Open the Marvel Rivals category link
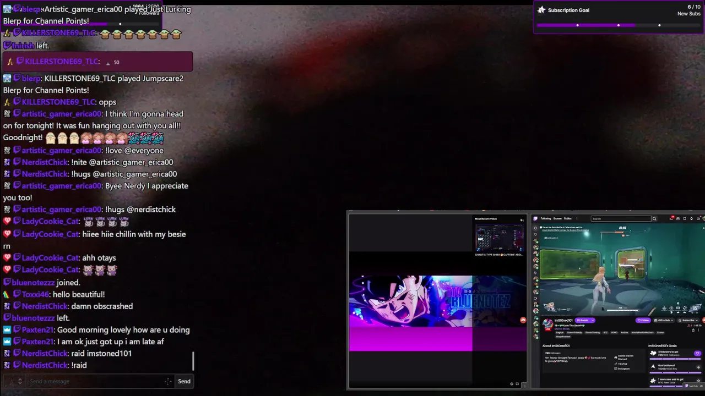705x396 pixels. [562, 329]
